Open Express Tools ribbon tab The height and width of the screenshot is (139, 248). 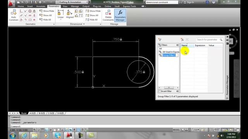click(129, 6)
